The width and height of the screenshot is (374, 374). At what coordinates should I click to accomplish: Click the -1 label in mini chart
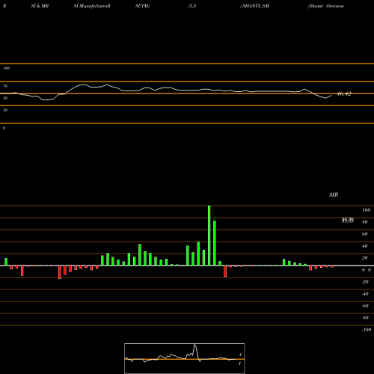click(240, 355)
